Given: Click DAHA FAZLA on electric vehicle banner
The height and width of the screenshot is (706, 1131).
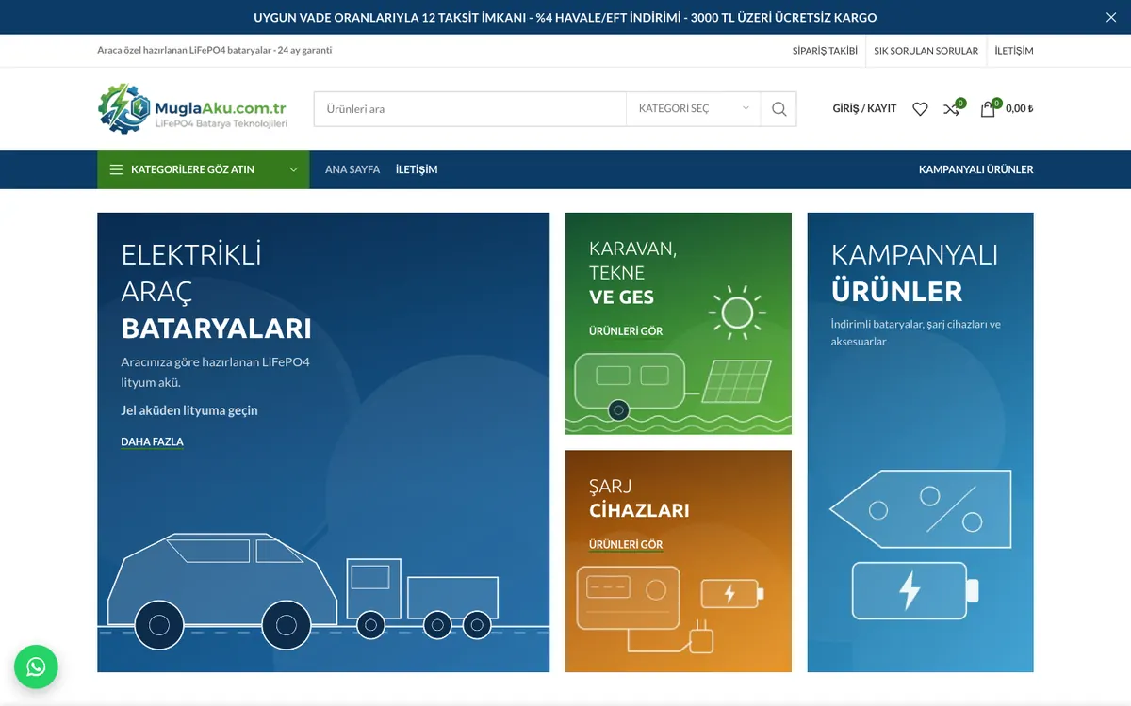Looking at the screenshot, I should click(152, 441).
